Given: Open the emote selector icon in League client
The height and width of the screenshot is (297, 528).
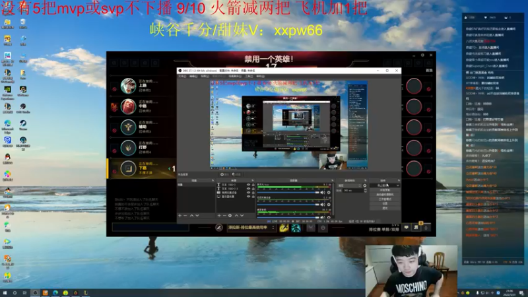Looking at the screenshot, I should [x=323, y=228].
